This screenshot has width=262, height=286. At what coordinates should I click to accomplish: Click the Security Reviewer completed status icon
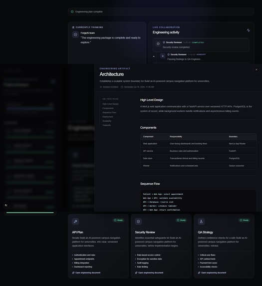click(x=158, y=44)
